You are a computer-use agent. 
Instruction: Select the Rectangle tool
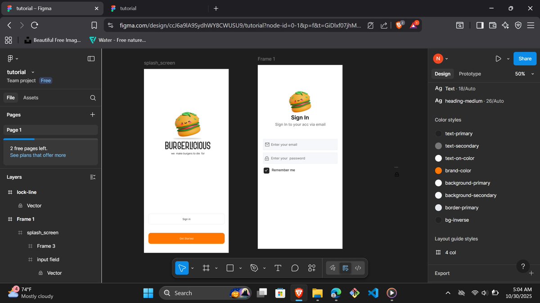pos(230,268)
